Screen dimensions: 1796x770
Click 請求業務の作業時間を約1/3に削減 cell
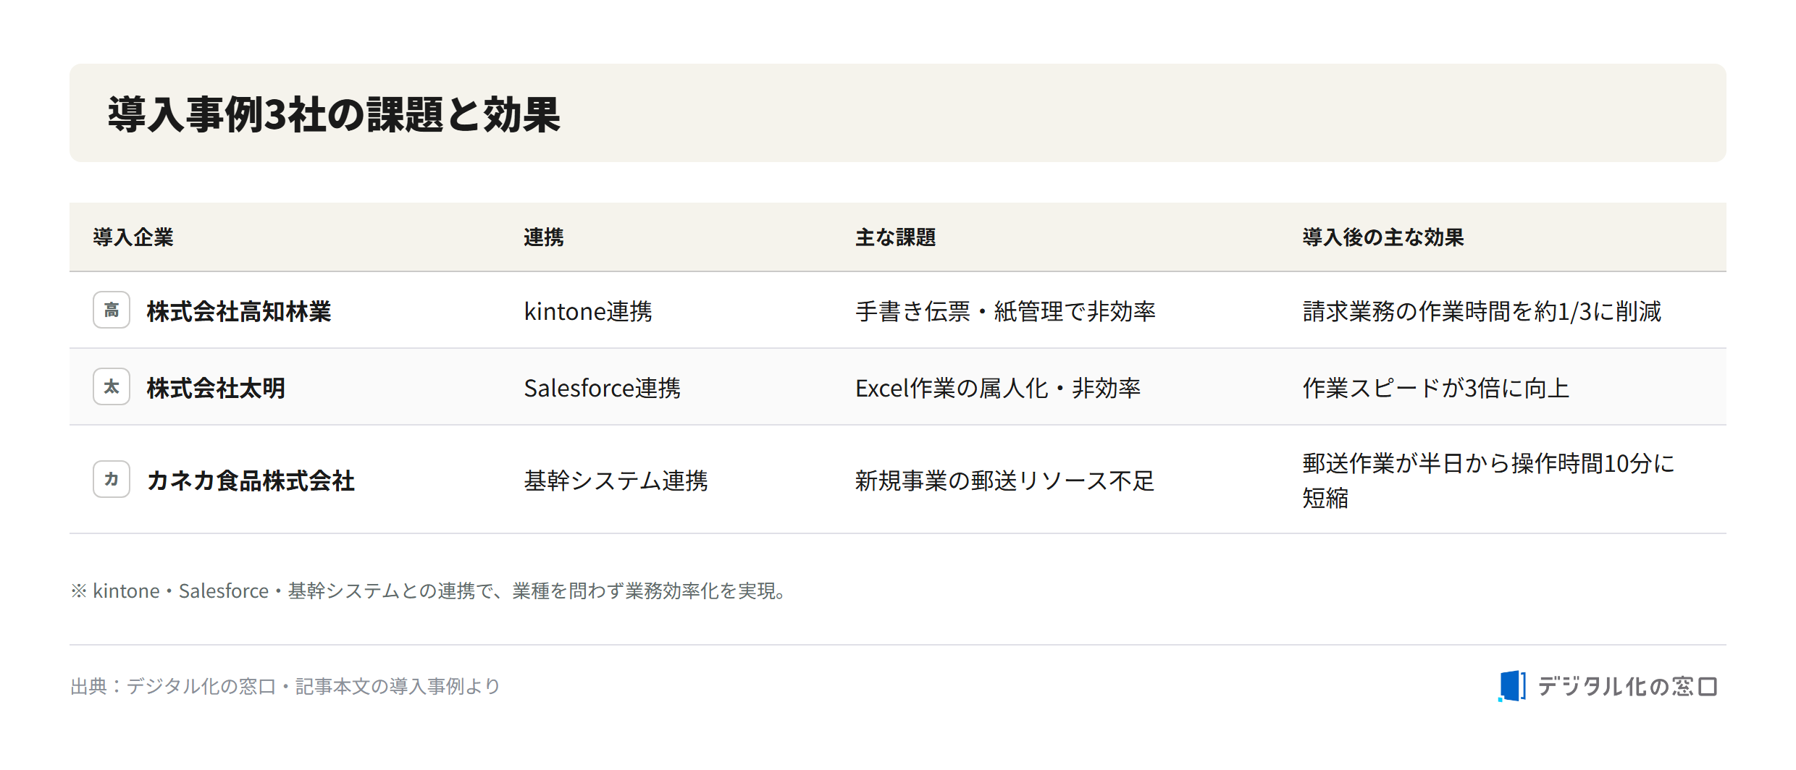point(1482,311)
